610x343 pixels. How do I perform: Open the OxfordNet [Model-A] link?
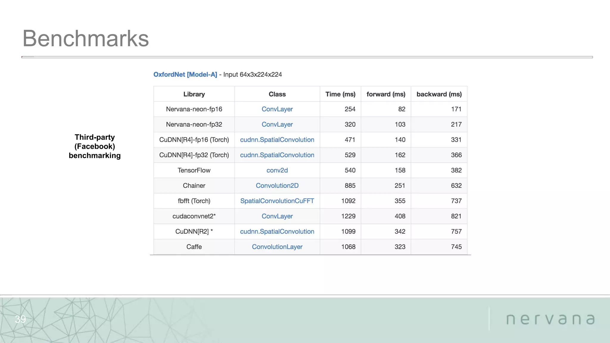click(185, 74)
